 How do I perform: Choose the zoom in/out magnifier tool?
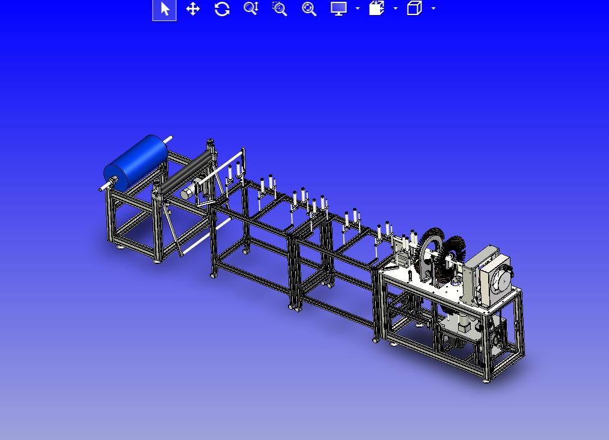(251, 8)
